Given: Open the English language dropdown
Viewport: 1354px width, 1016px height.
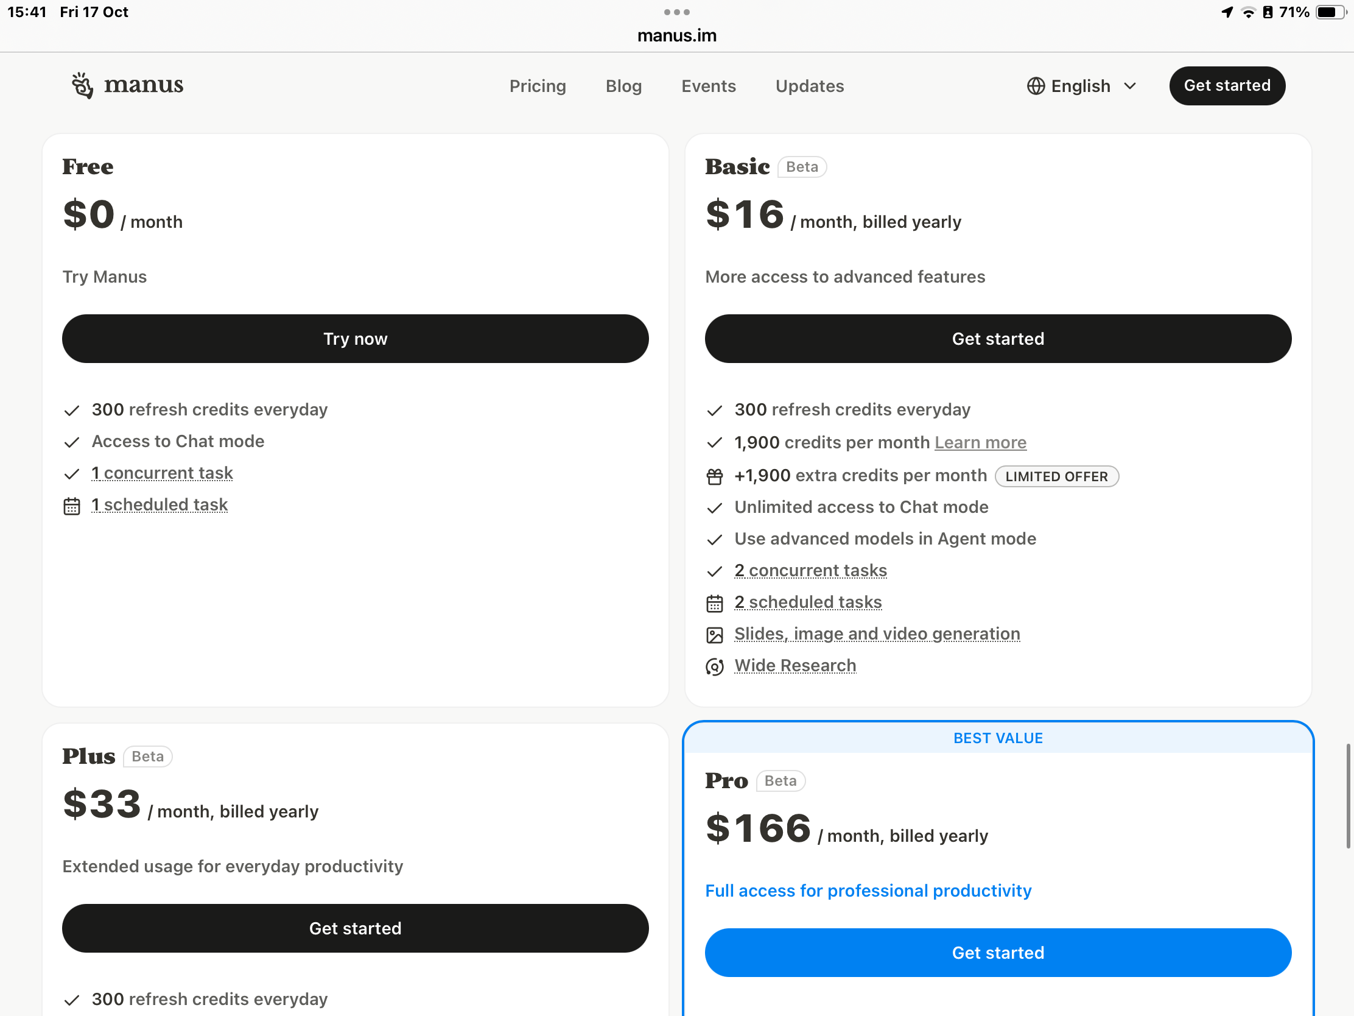Looking at the screenshot, I should point(1081,86).
